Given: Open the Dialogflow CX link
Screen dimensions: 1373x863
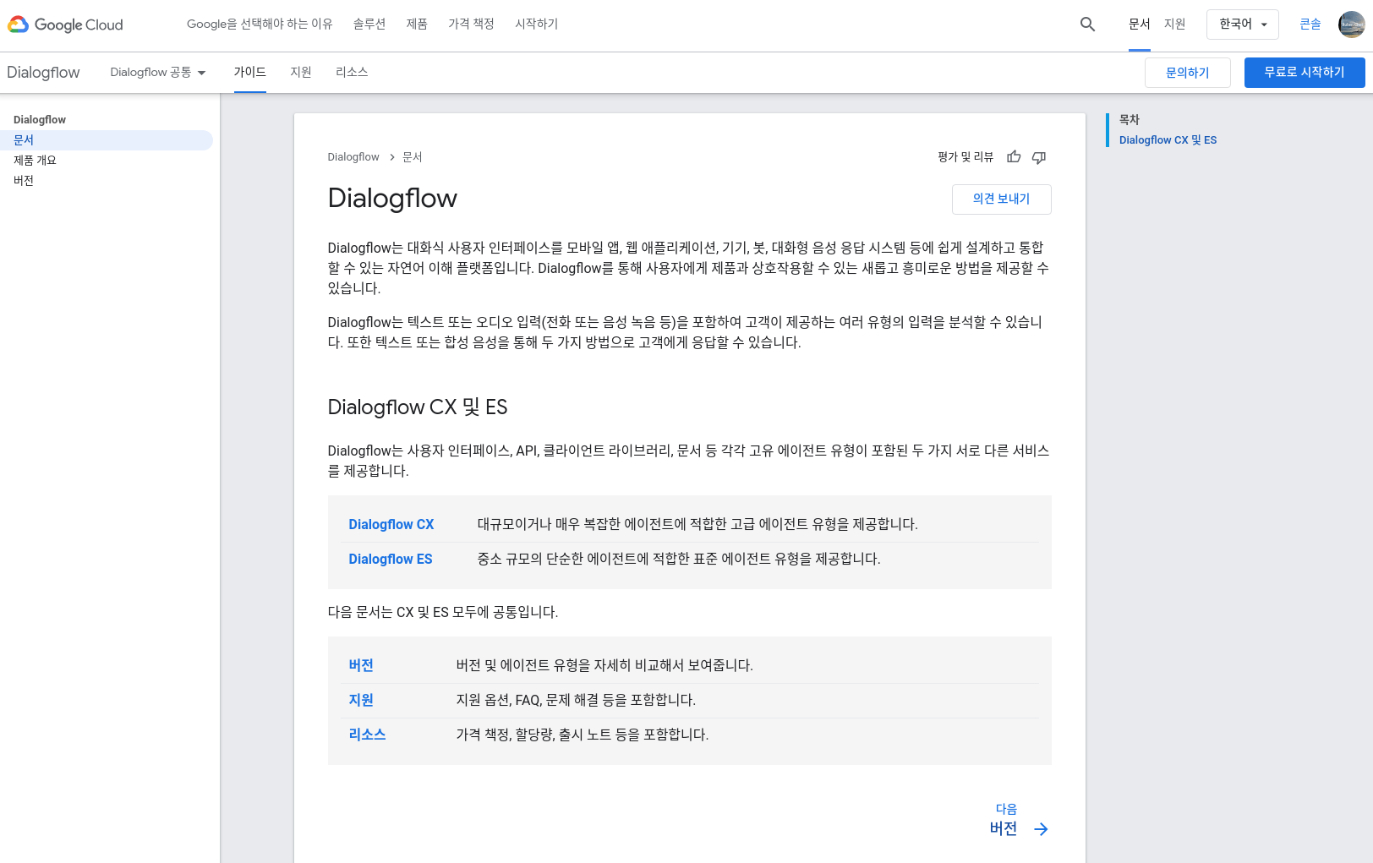Looking at the screenshot, I should [391, 525].
